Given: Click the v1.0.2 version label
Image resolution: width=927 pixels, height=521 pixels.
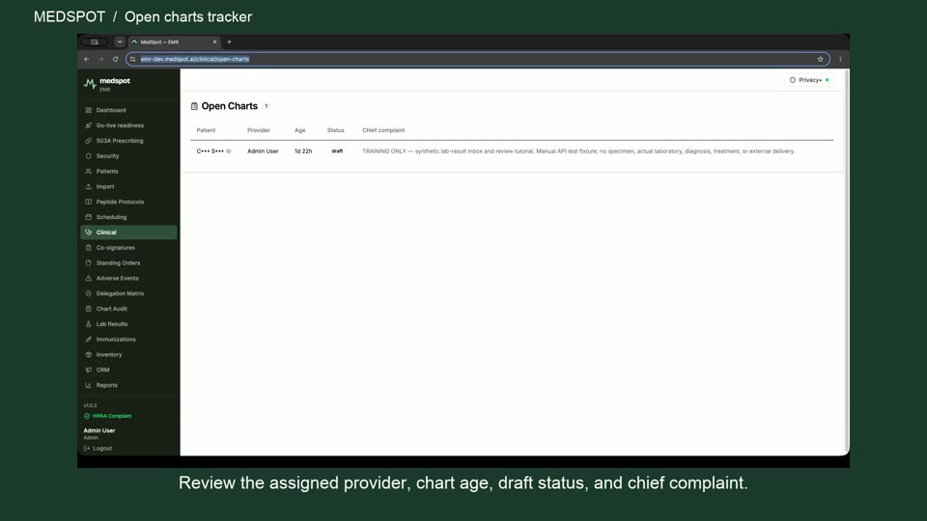Looking at the screenshot, I should click(90, 405).
